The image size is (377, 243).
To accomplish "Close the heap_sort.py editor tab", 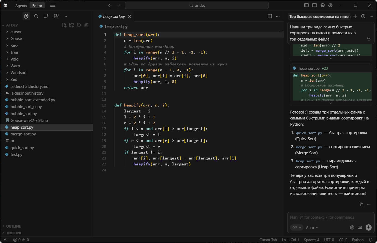I will 130,16.
